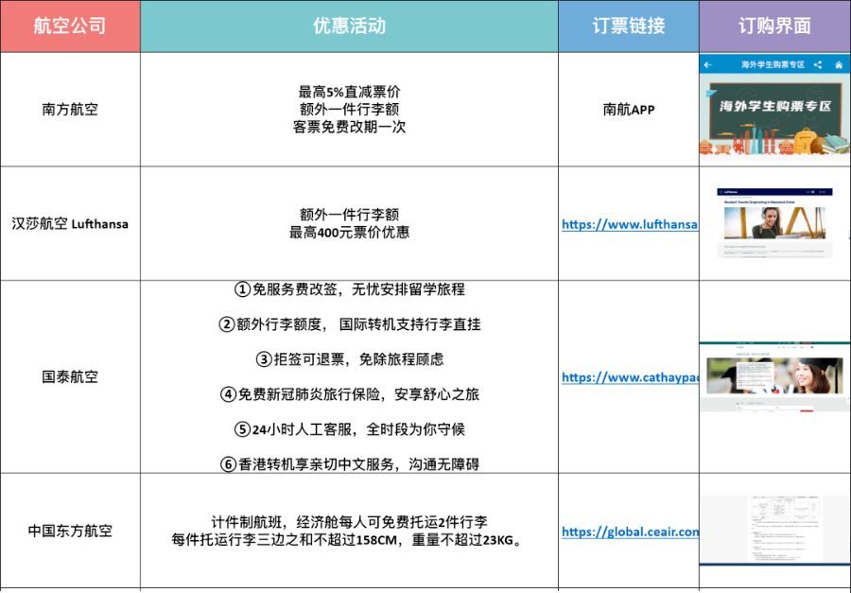Click the 南航APP booking cell
The height and width of the screenshot is (593, 851).
pyautogui.click(x=629, y=109)
